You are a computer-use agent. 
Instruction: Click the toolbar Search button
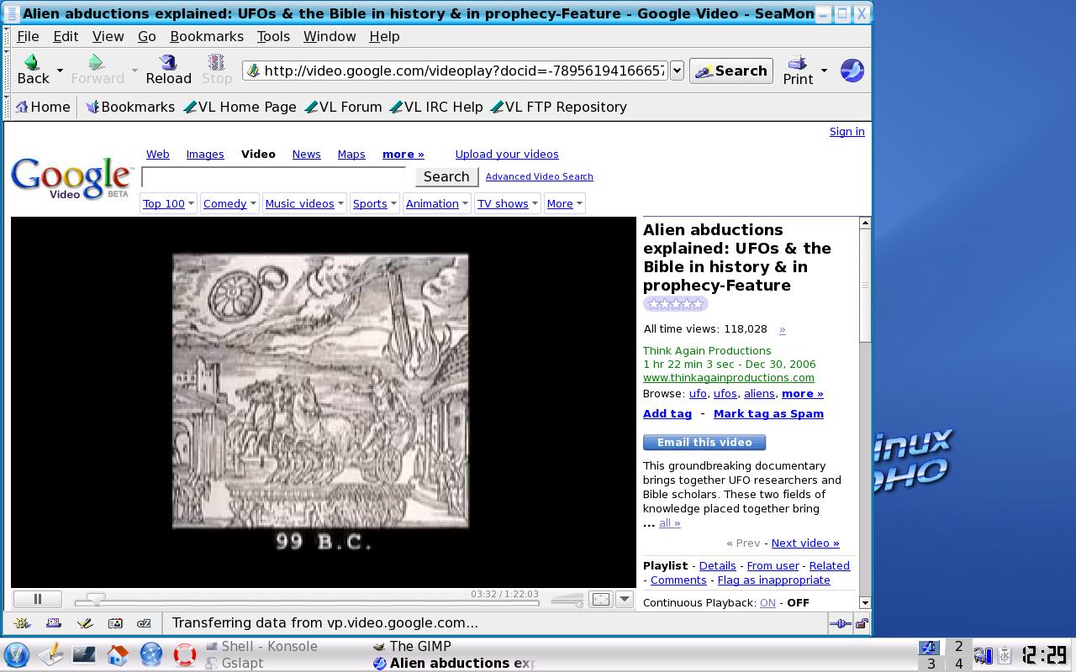[x=731, y=71]
